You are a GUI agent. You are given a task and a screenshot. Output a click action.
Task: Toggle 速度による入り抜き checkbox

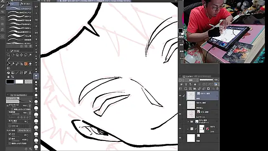point(10,143)
